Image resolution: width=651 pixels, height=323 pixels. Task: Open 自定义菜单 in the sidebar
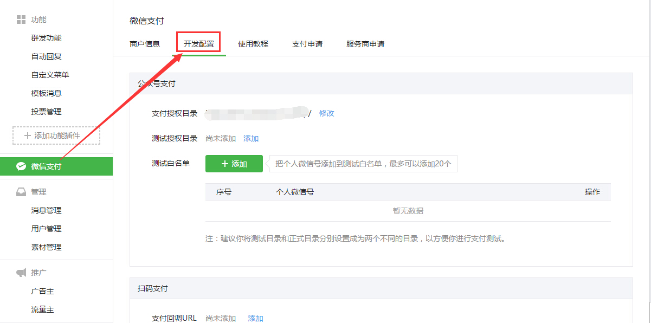50,75
